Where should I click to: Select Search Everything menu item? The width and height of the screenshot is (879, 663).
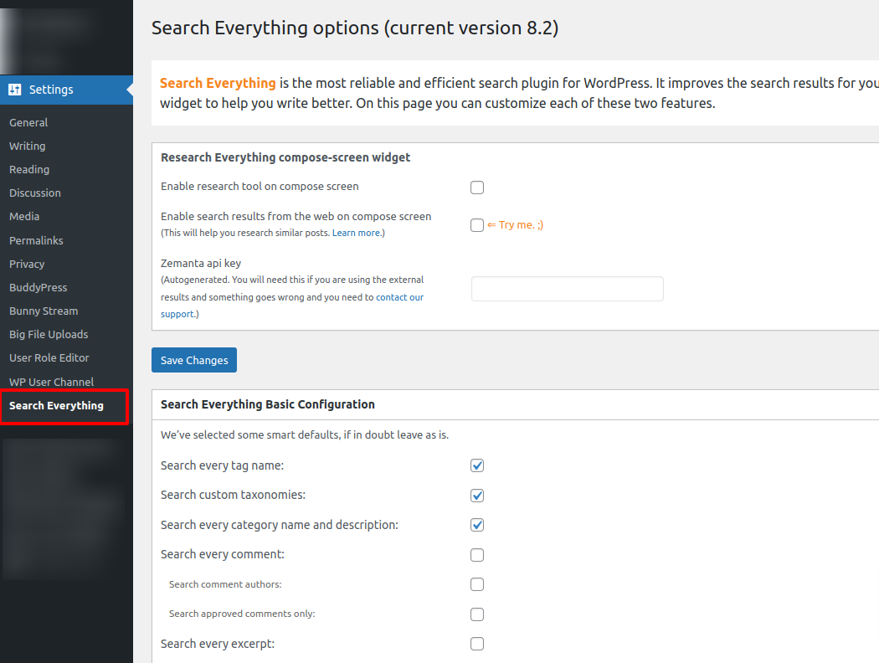click(x=56, y=405)
